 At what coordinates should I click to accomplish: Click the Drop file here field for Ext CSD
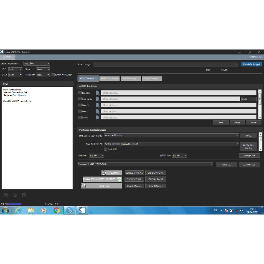coord(179,93)
